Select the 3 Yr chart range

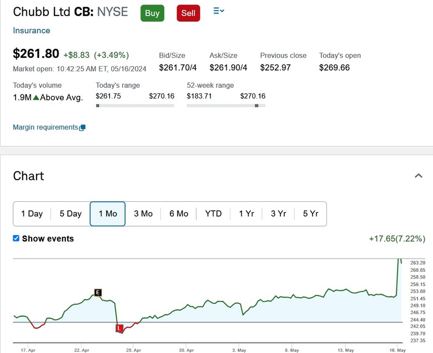click(278, 213)
